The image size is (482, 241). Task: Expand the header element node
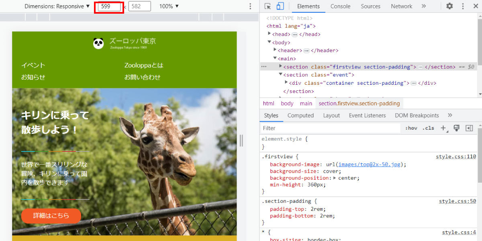coord(275,50)
